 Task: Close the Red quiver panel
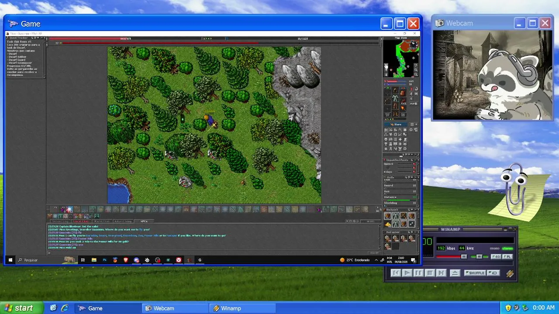(x=418, y=232)
